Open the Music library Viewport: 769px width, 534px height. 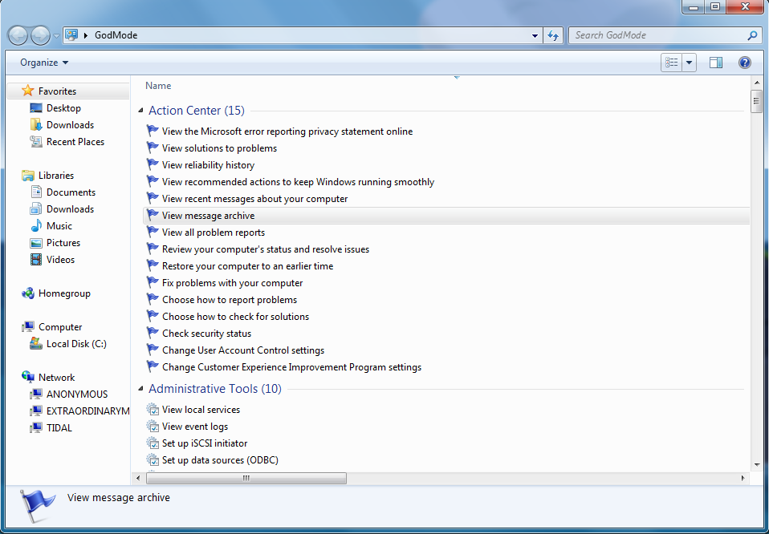click(59, 226)
